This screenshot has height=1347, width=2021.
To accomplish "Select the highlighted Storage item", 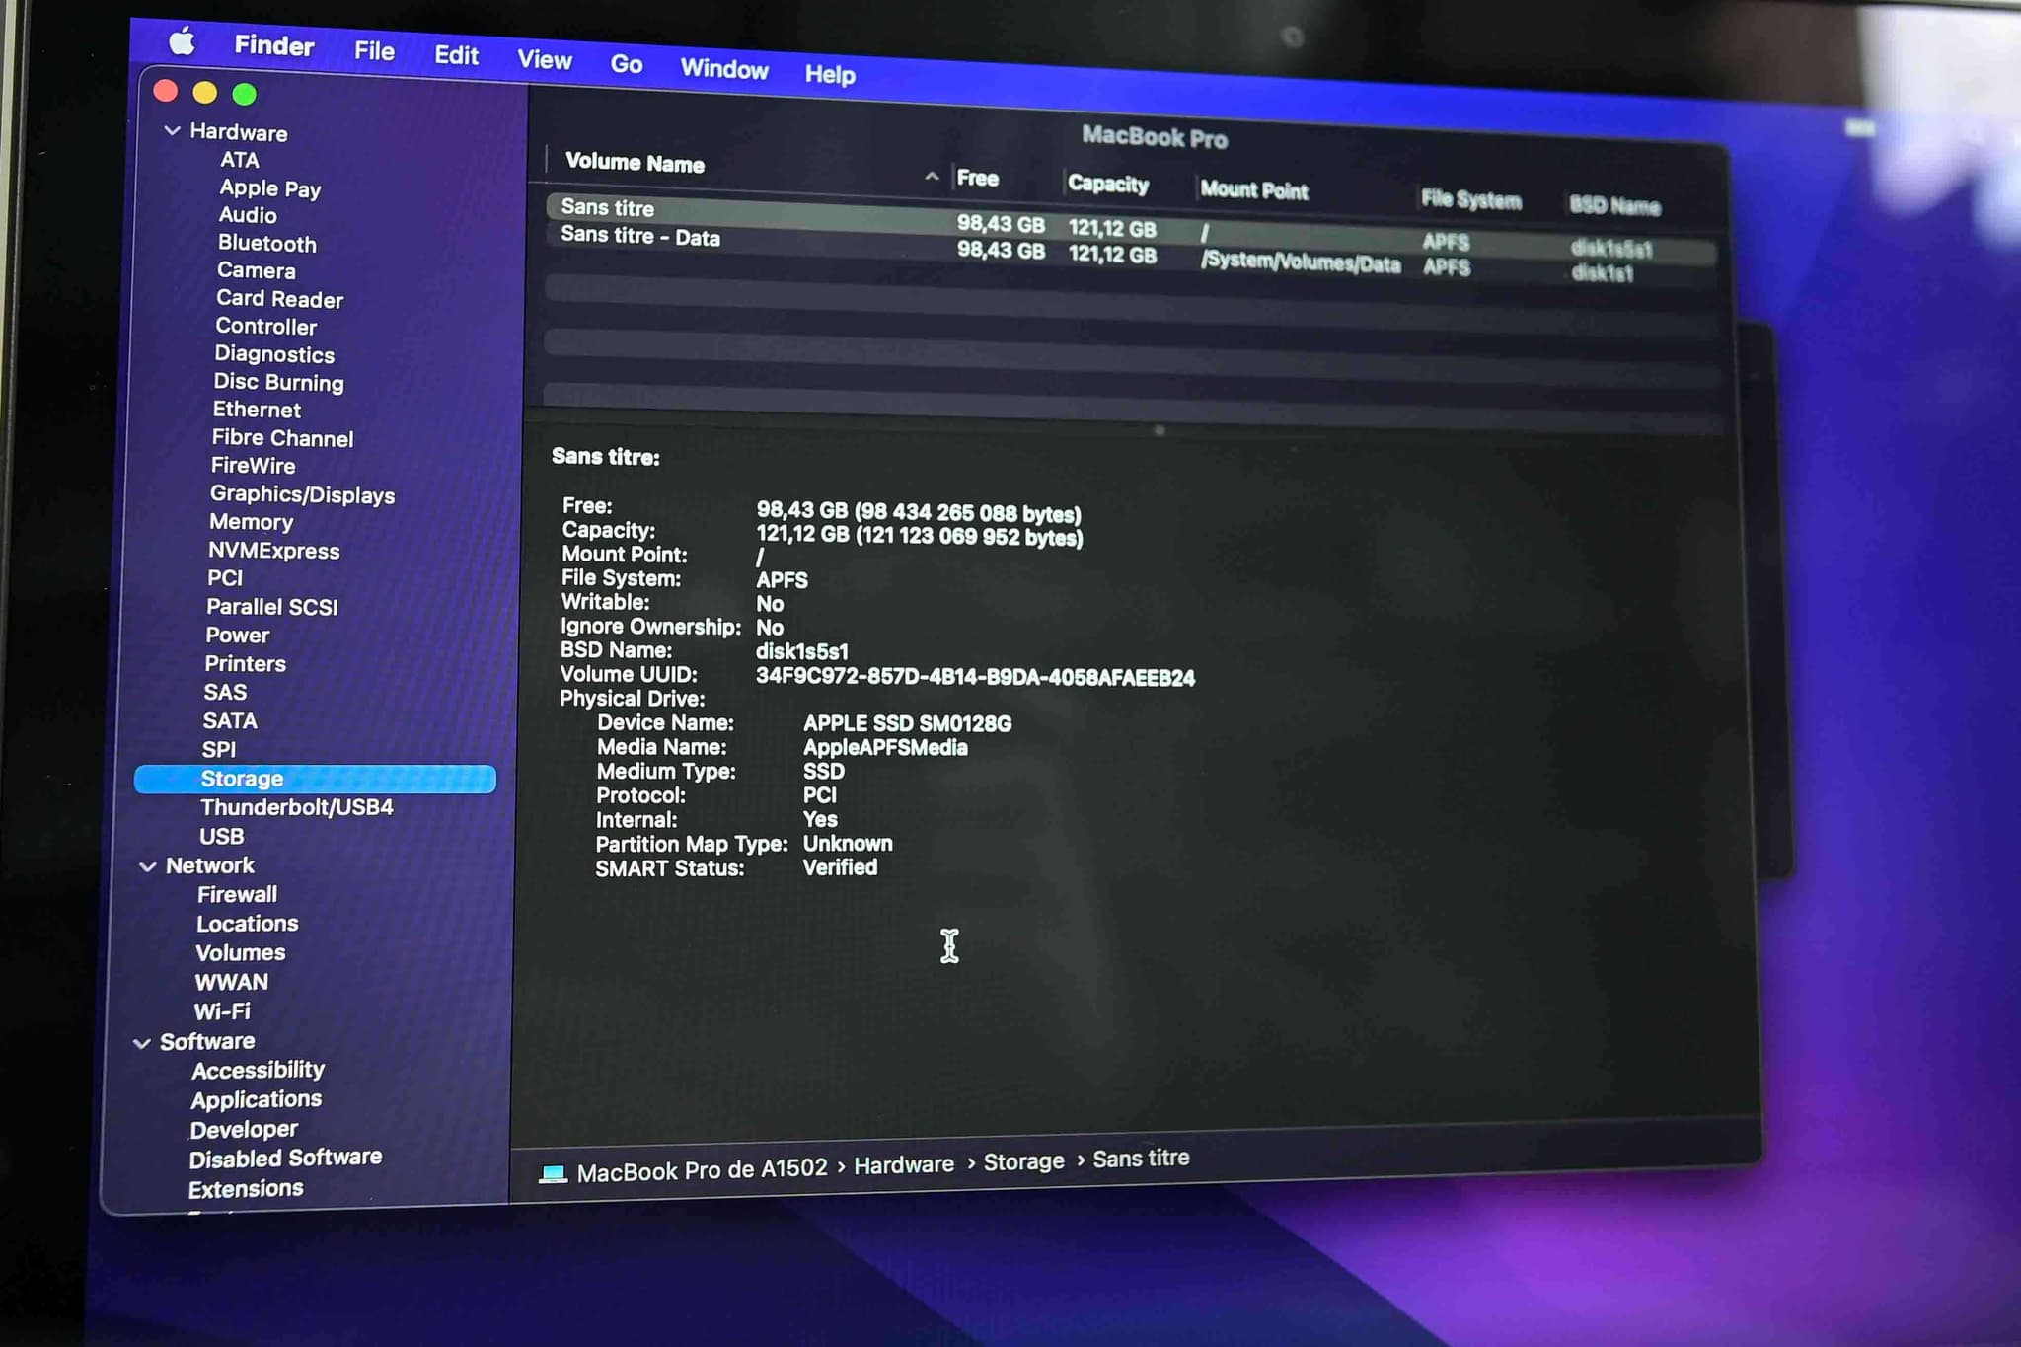I will tap(315, 779).
